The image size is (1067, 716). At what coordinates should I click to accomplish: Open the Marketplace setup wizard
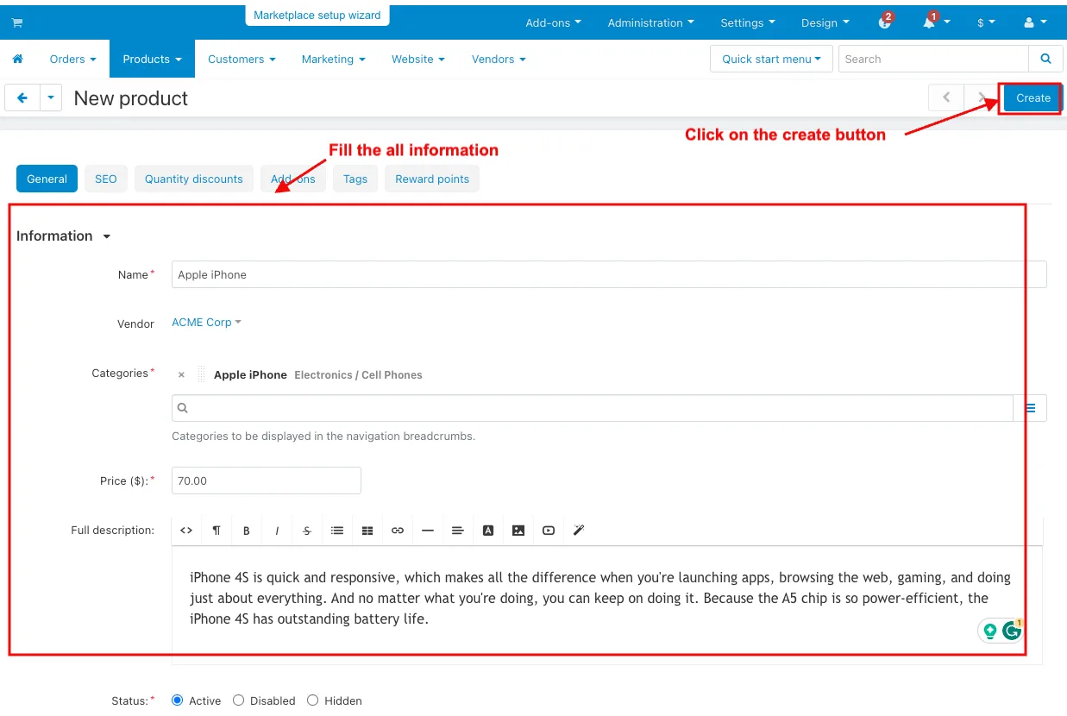(317, 16)
